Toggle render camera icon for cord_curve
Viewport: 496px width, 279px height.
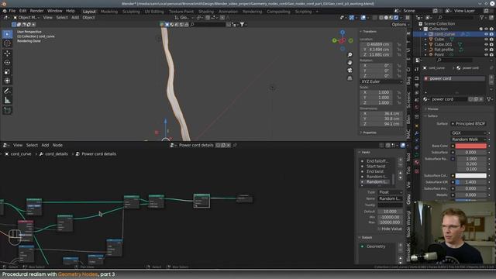tap(491, 34)
